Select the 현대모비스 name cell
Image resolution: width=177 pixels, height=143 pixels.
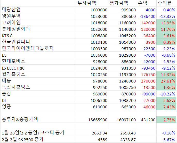(38, 61)
